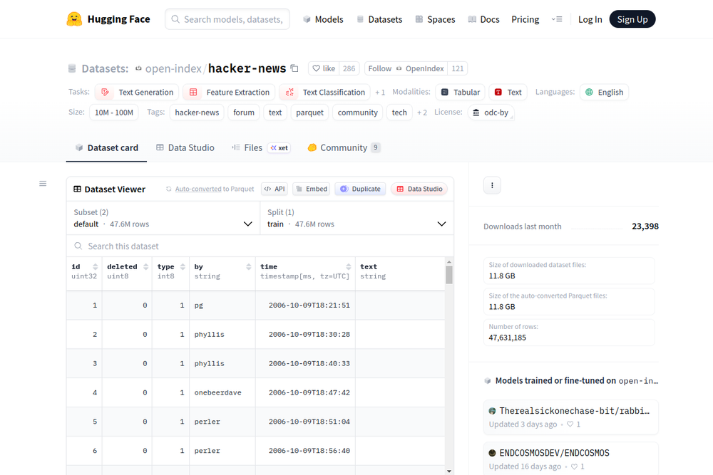This screenshot has width=713, height=475.
Task: Expand the Split train dropdown
Action: 357,219
